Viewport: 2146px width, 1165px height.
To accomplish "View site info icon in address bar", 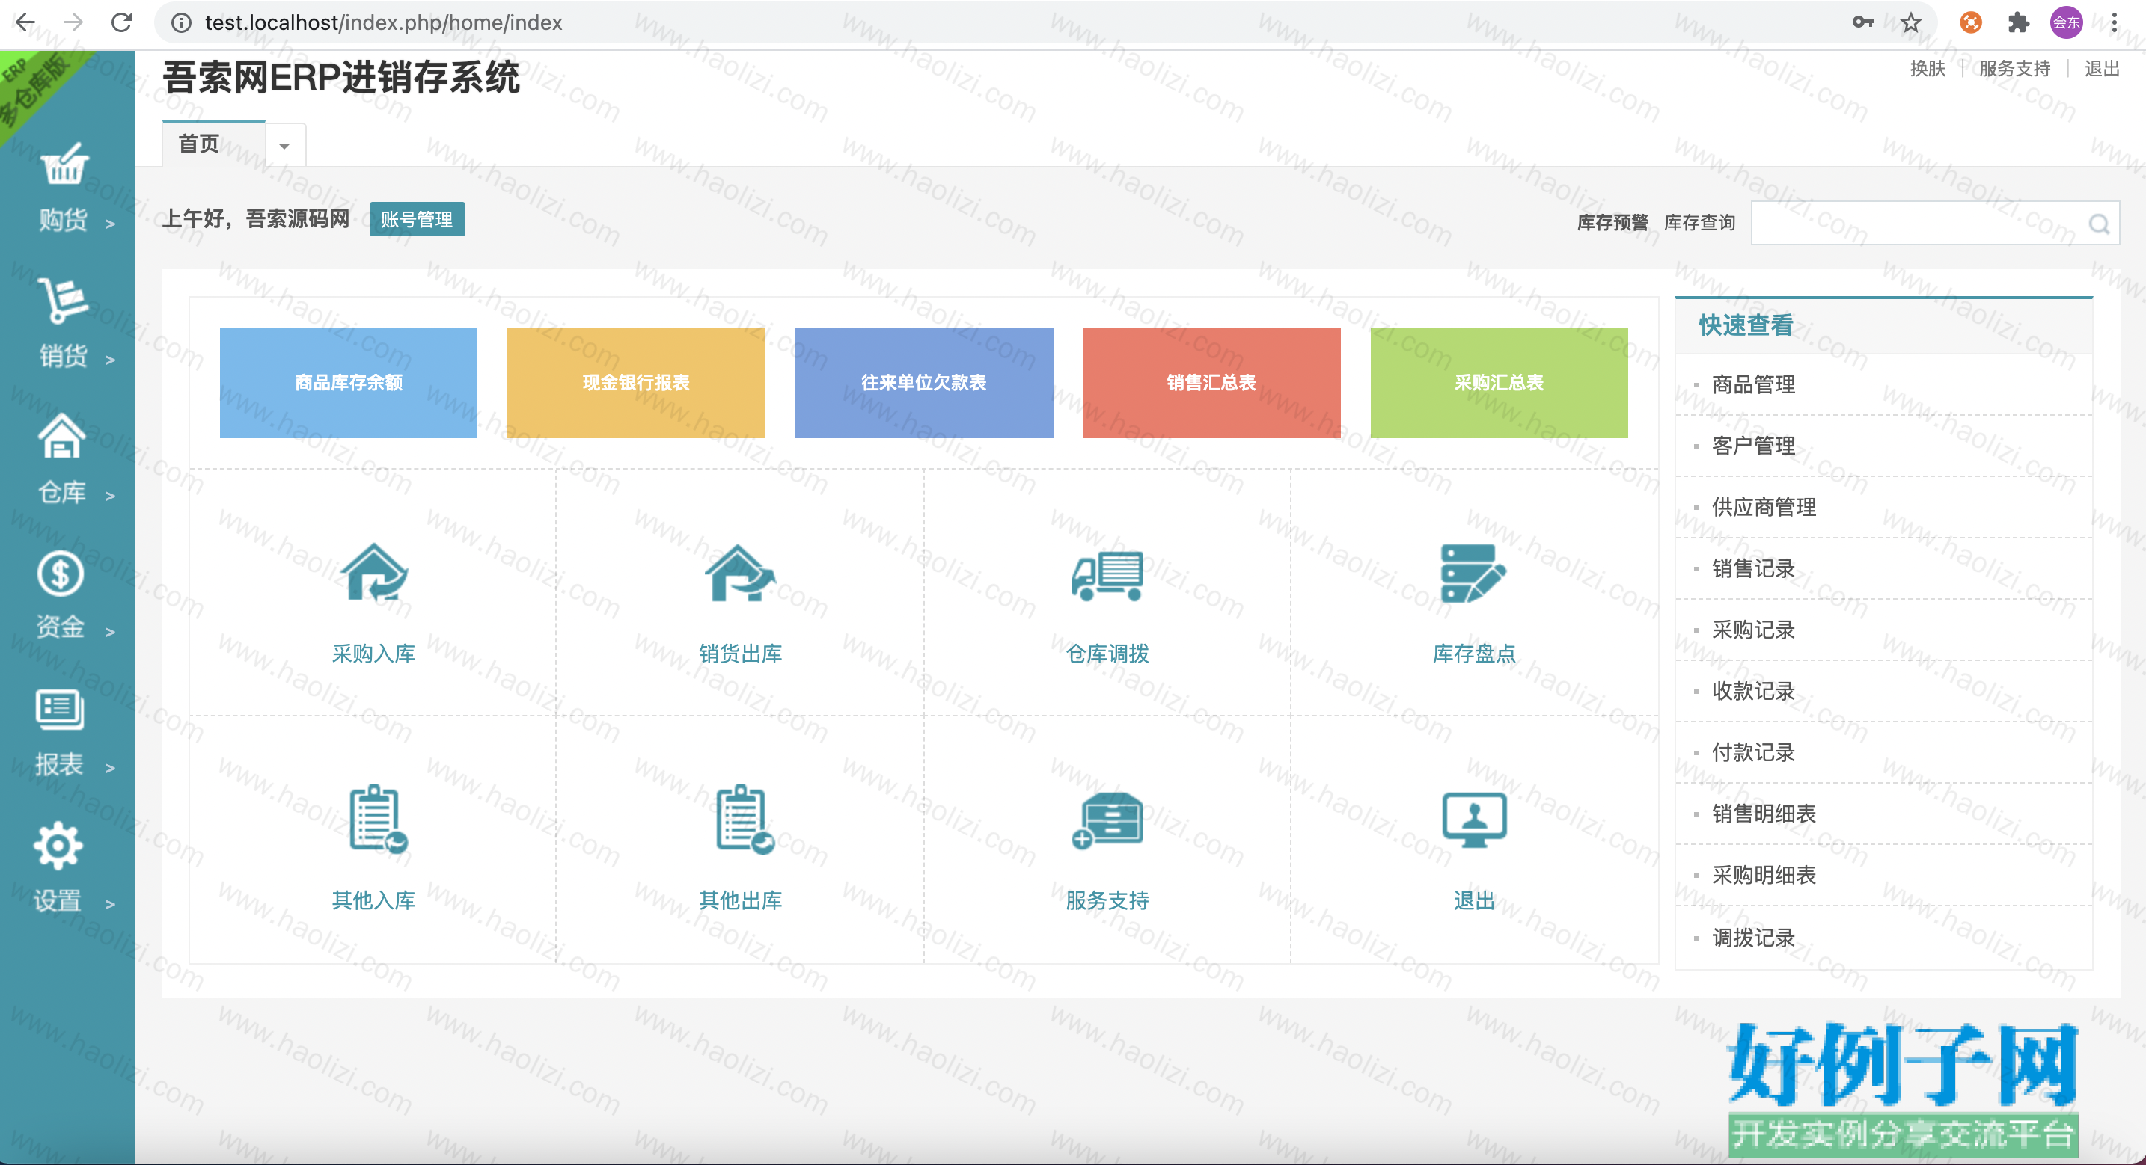I will [x=181, y=22].
